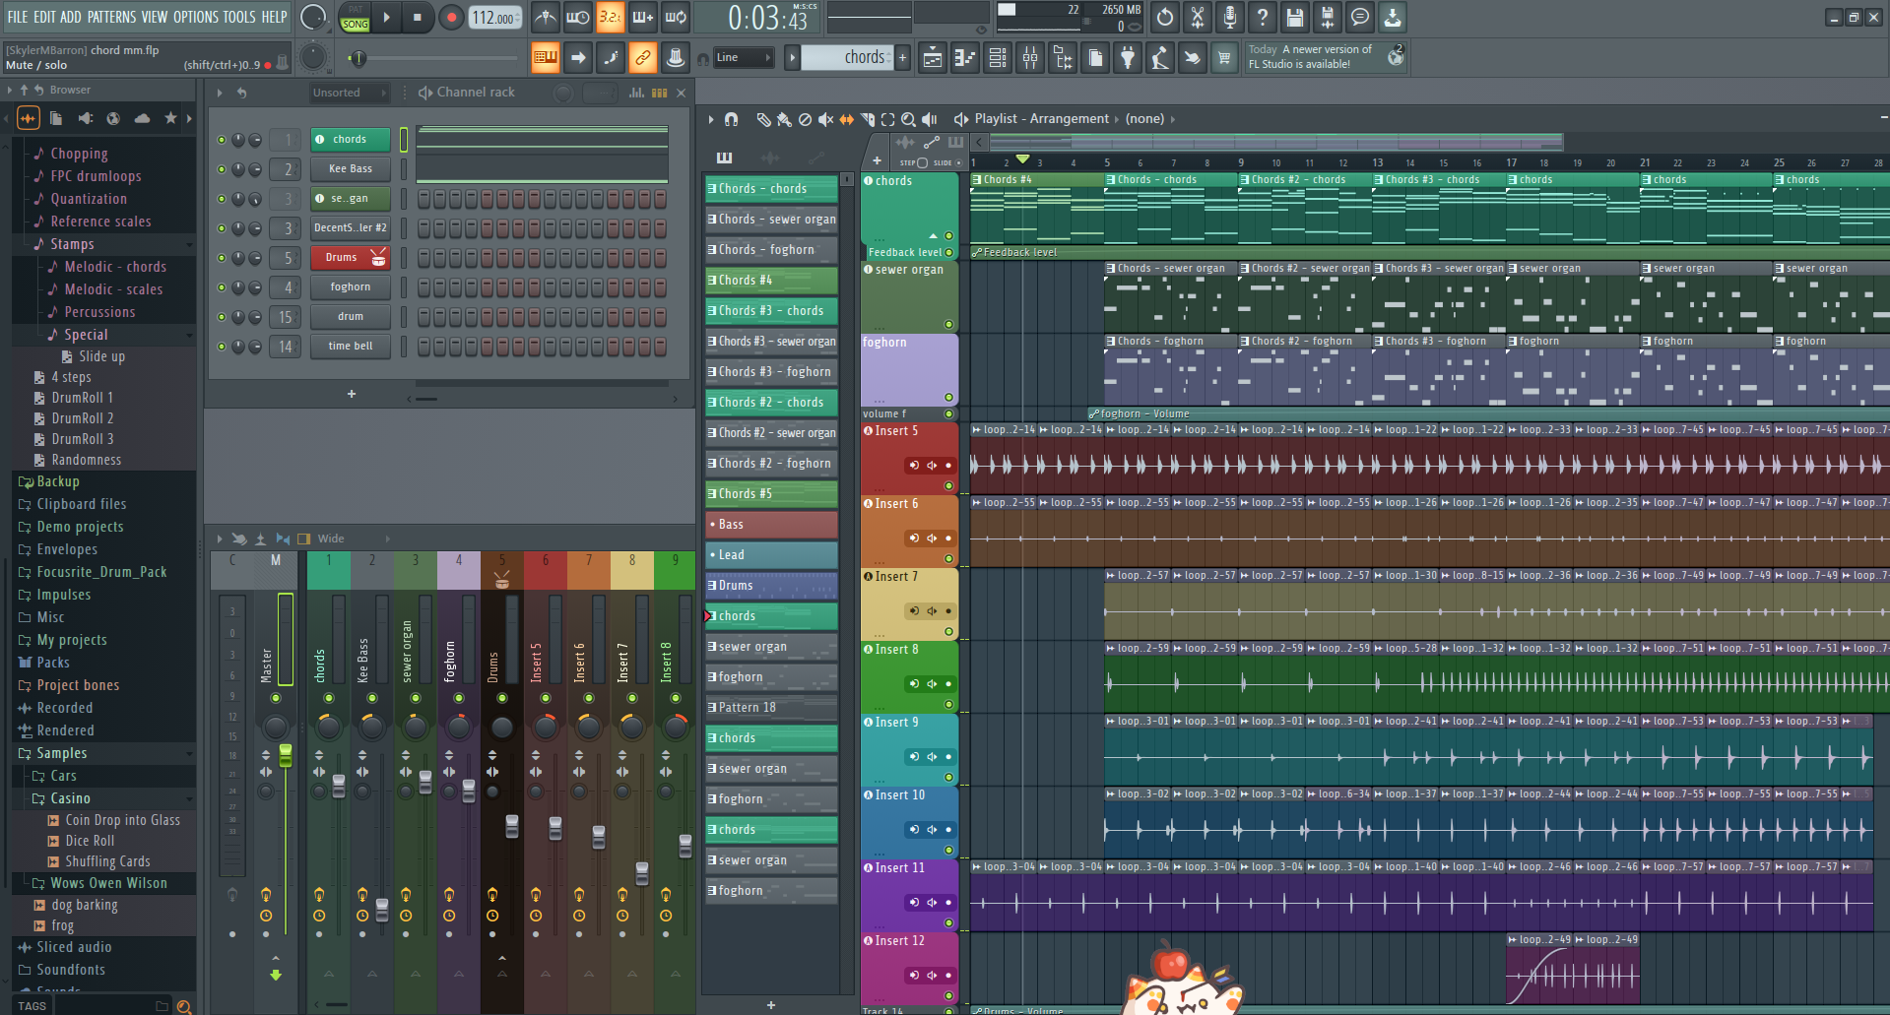Click the Drums channel plugin drum icon

378,258
